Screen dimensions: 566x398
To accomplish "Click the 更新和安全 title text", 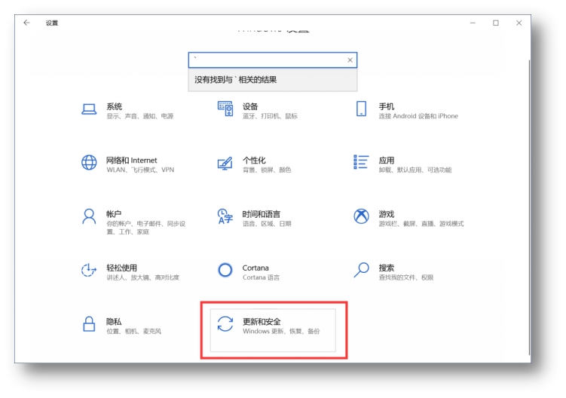I will (x=262, y=321).
